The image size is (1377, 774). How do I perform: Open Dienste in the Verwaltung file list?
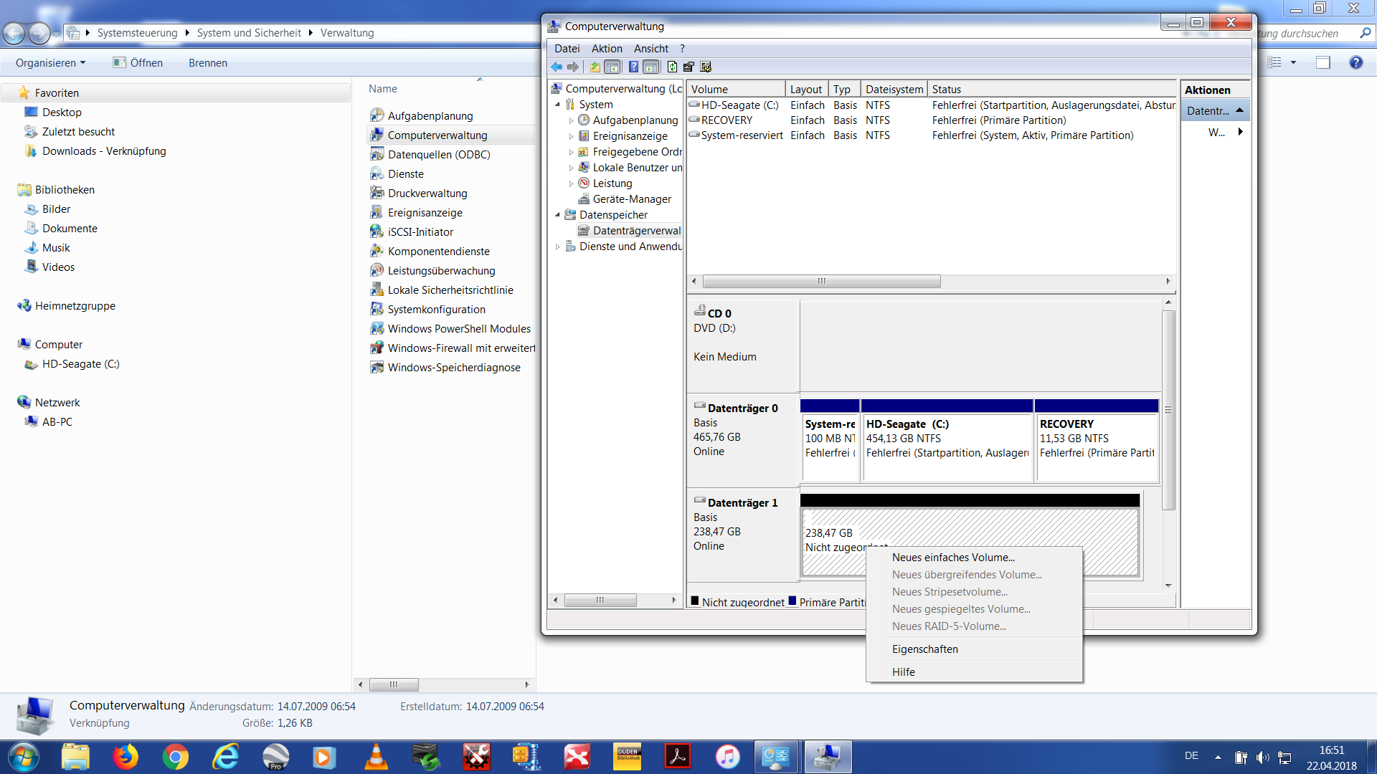click(x=405, y=174)
